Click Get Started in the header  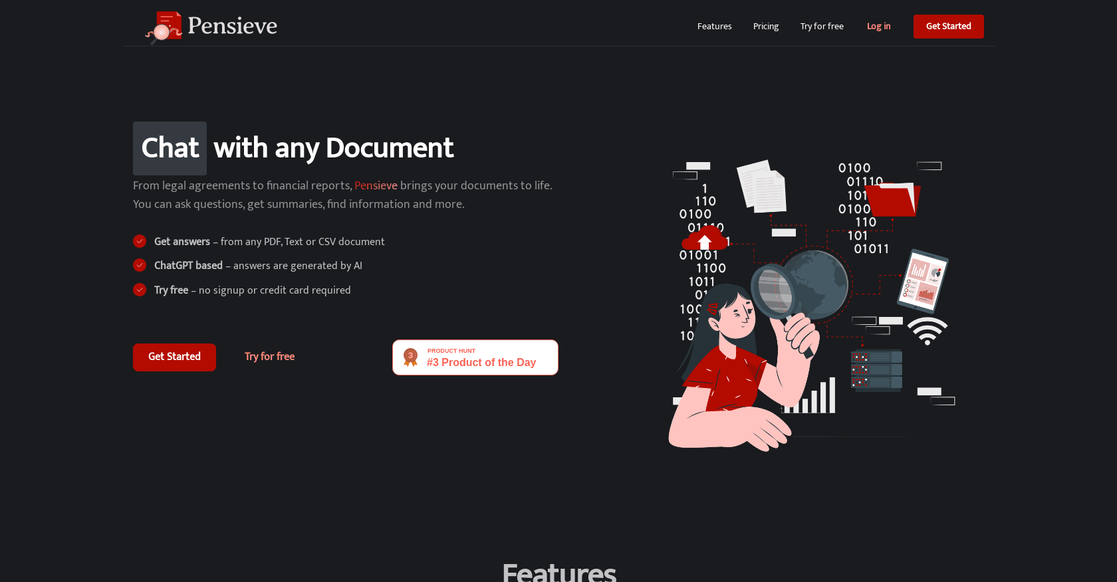948,27
